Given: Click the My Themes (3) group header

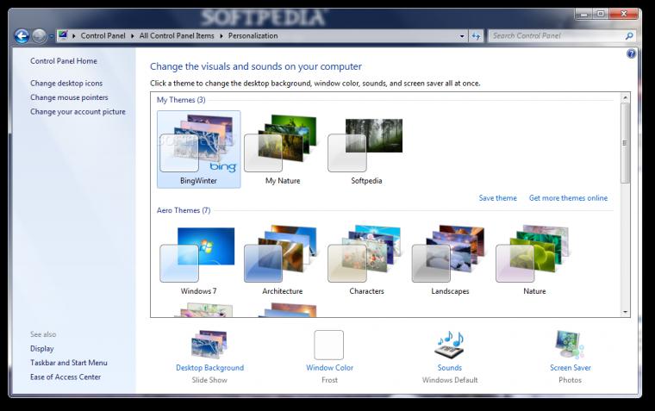Looking at the screenshot, I should 181,100.
